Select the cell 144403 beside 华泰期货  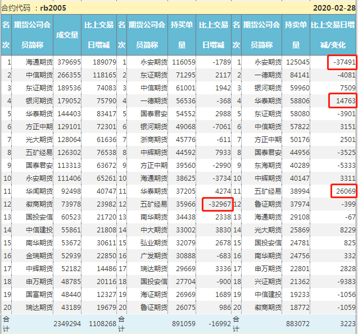click(x=69, y=114)
